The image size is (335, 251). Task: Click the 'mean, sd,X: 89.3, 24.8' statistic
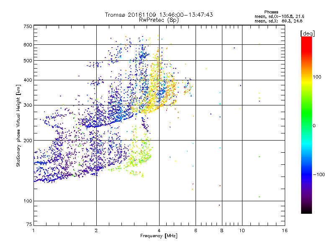click(278, 21)
